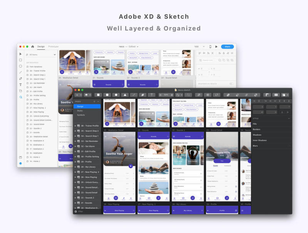Click the Insert plus icon in Sketch's toolbar
The width and height of the screenshot is (308, 233).
point(77,95)
